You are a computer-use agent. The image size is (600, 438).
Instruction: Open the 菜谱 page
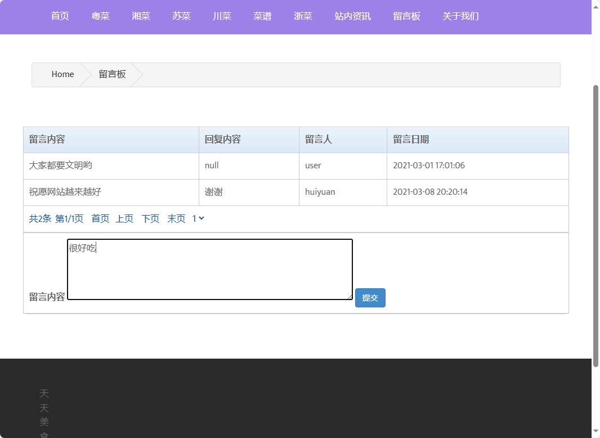[x=262, y=16]
